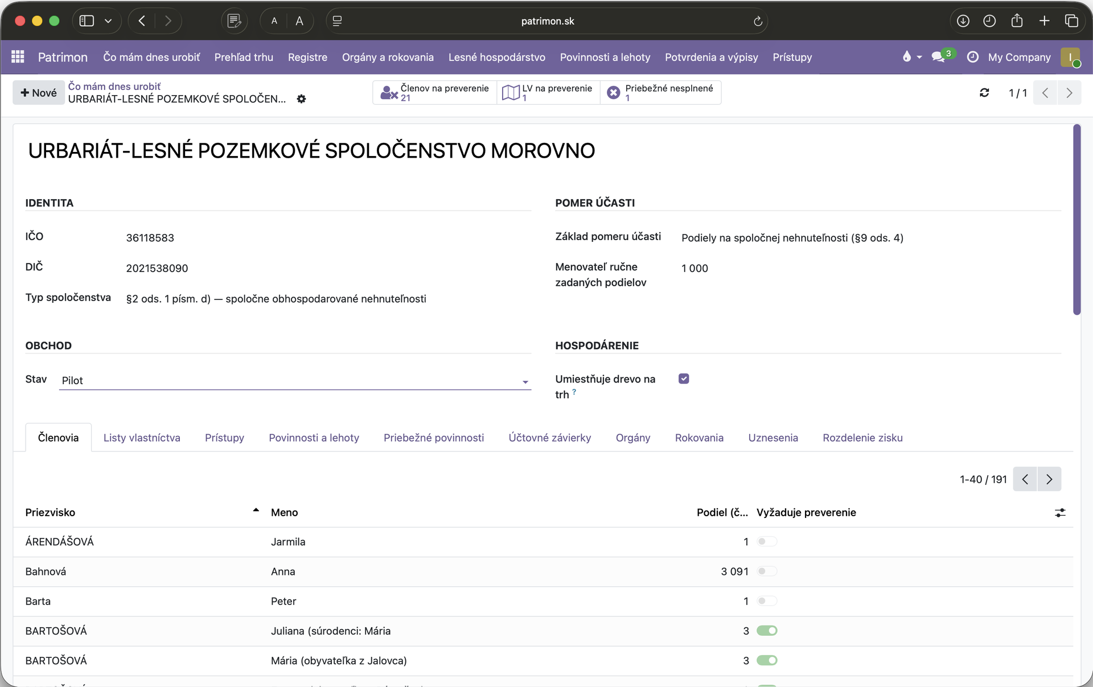Switch to Listy vlastníctva tab

click(x=142, y=438)
